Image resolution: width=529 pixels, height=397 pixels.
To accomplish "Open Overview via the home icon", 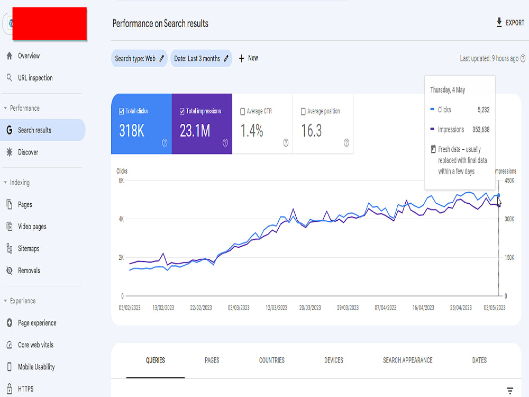I will (10, 56).
